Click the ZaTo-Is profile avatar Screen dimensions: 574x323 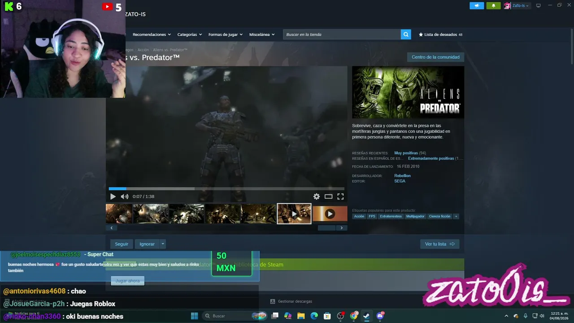[x=507, y=5]
